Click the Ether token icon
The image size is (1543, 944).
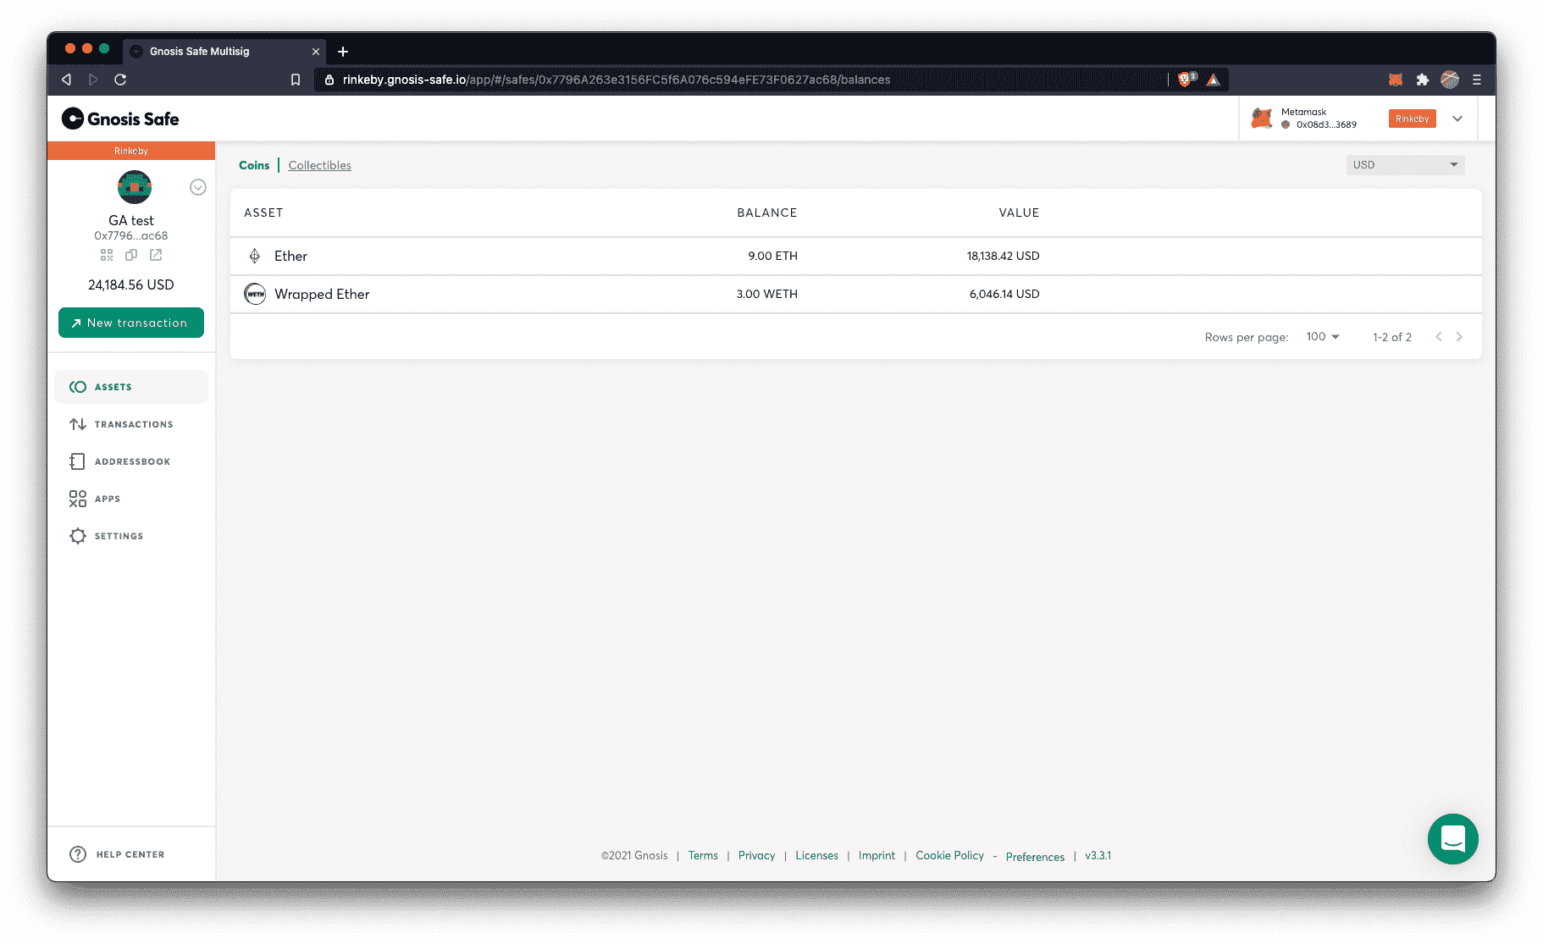(255, 256)
